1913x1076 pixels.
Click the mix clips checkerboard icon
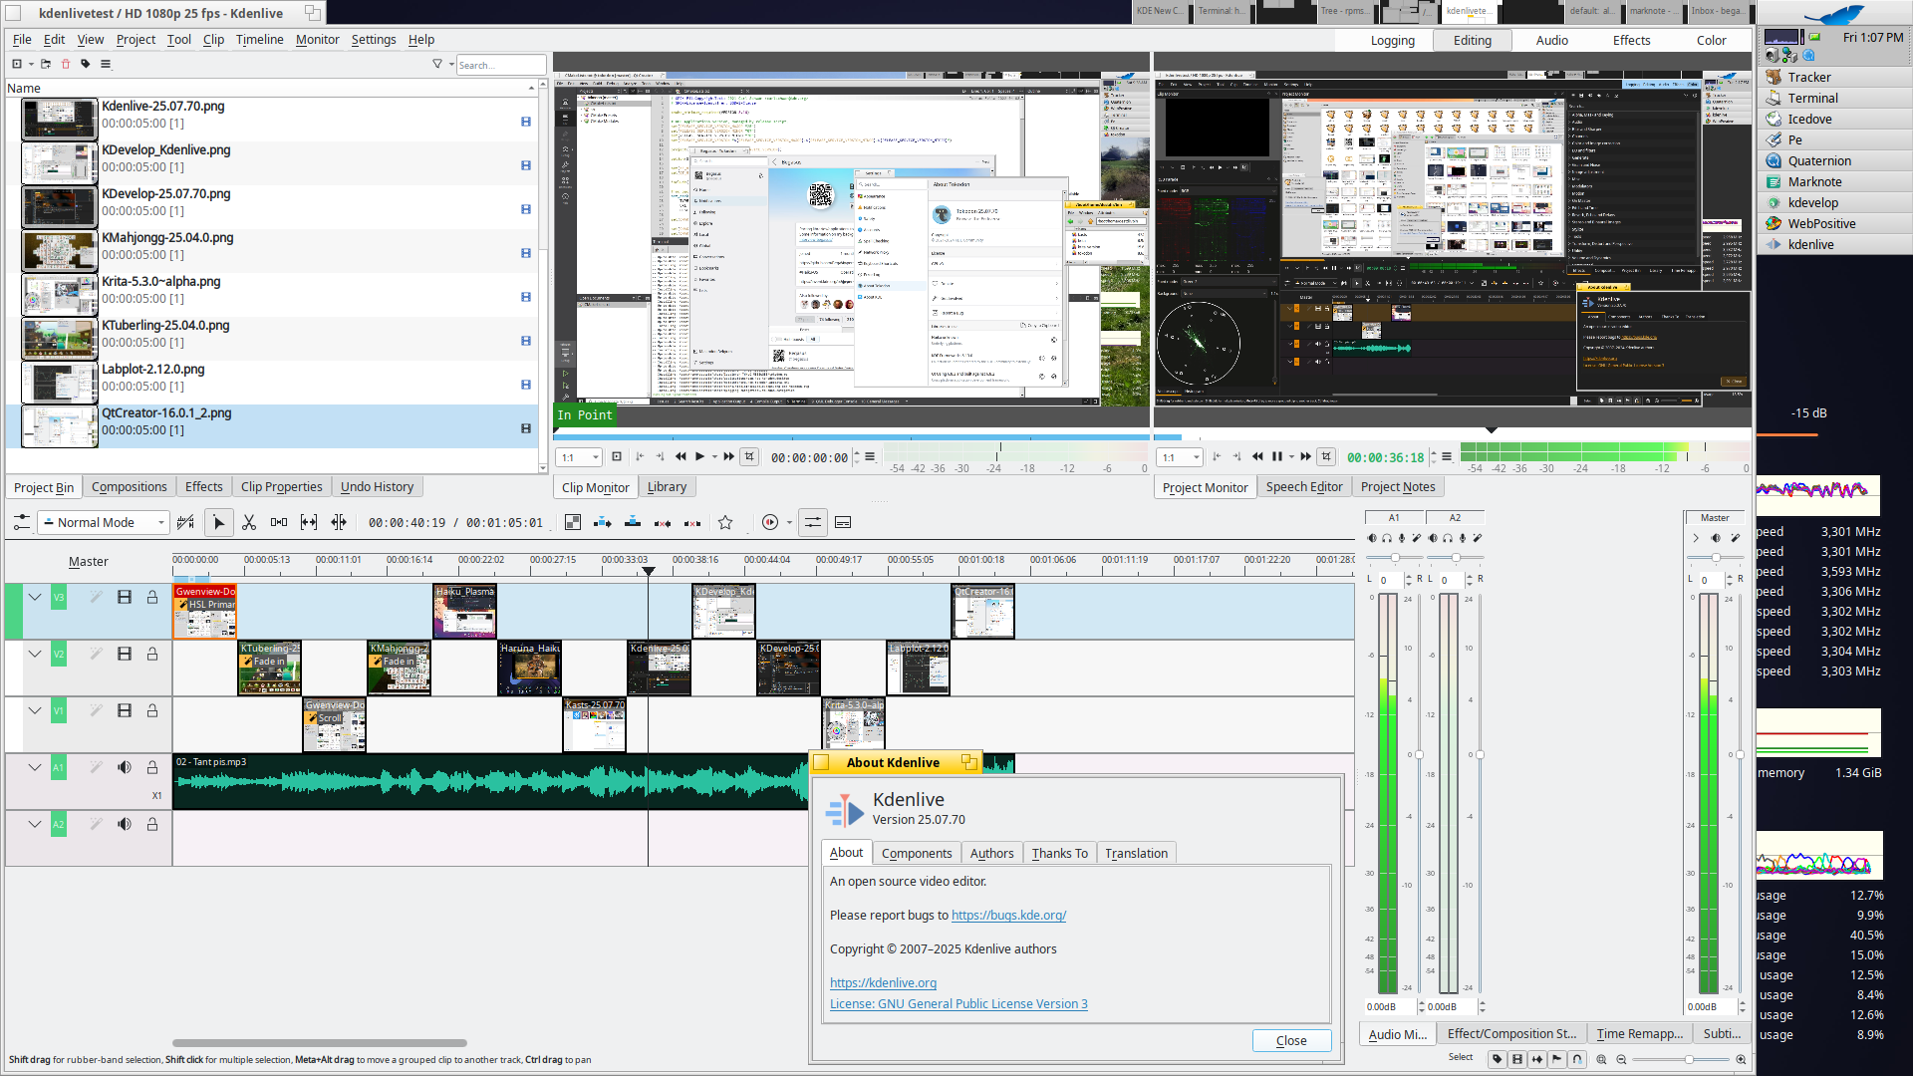click(573, 523)
